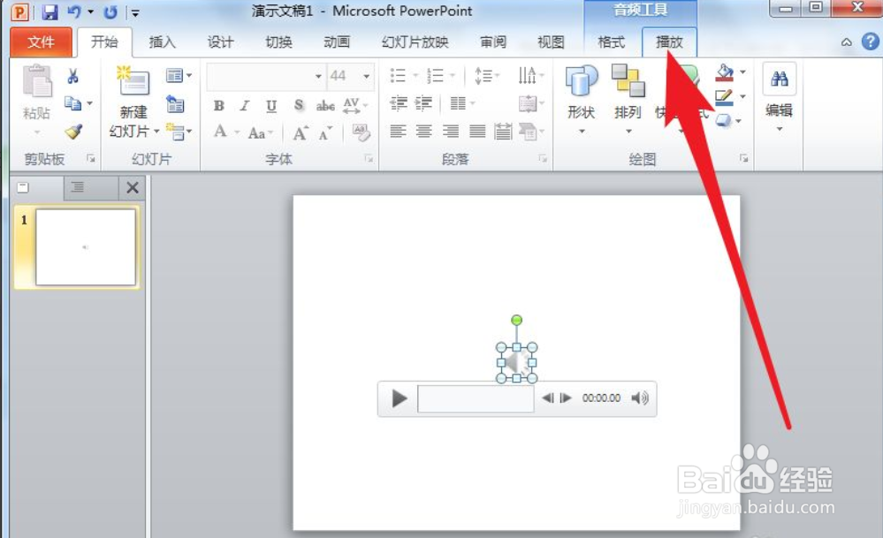Viewport: 883px width, 538px height.
Task: Click the audio progress seek bar
Action: (x=475, y=399)
